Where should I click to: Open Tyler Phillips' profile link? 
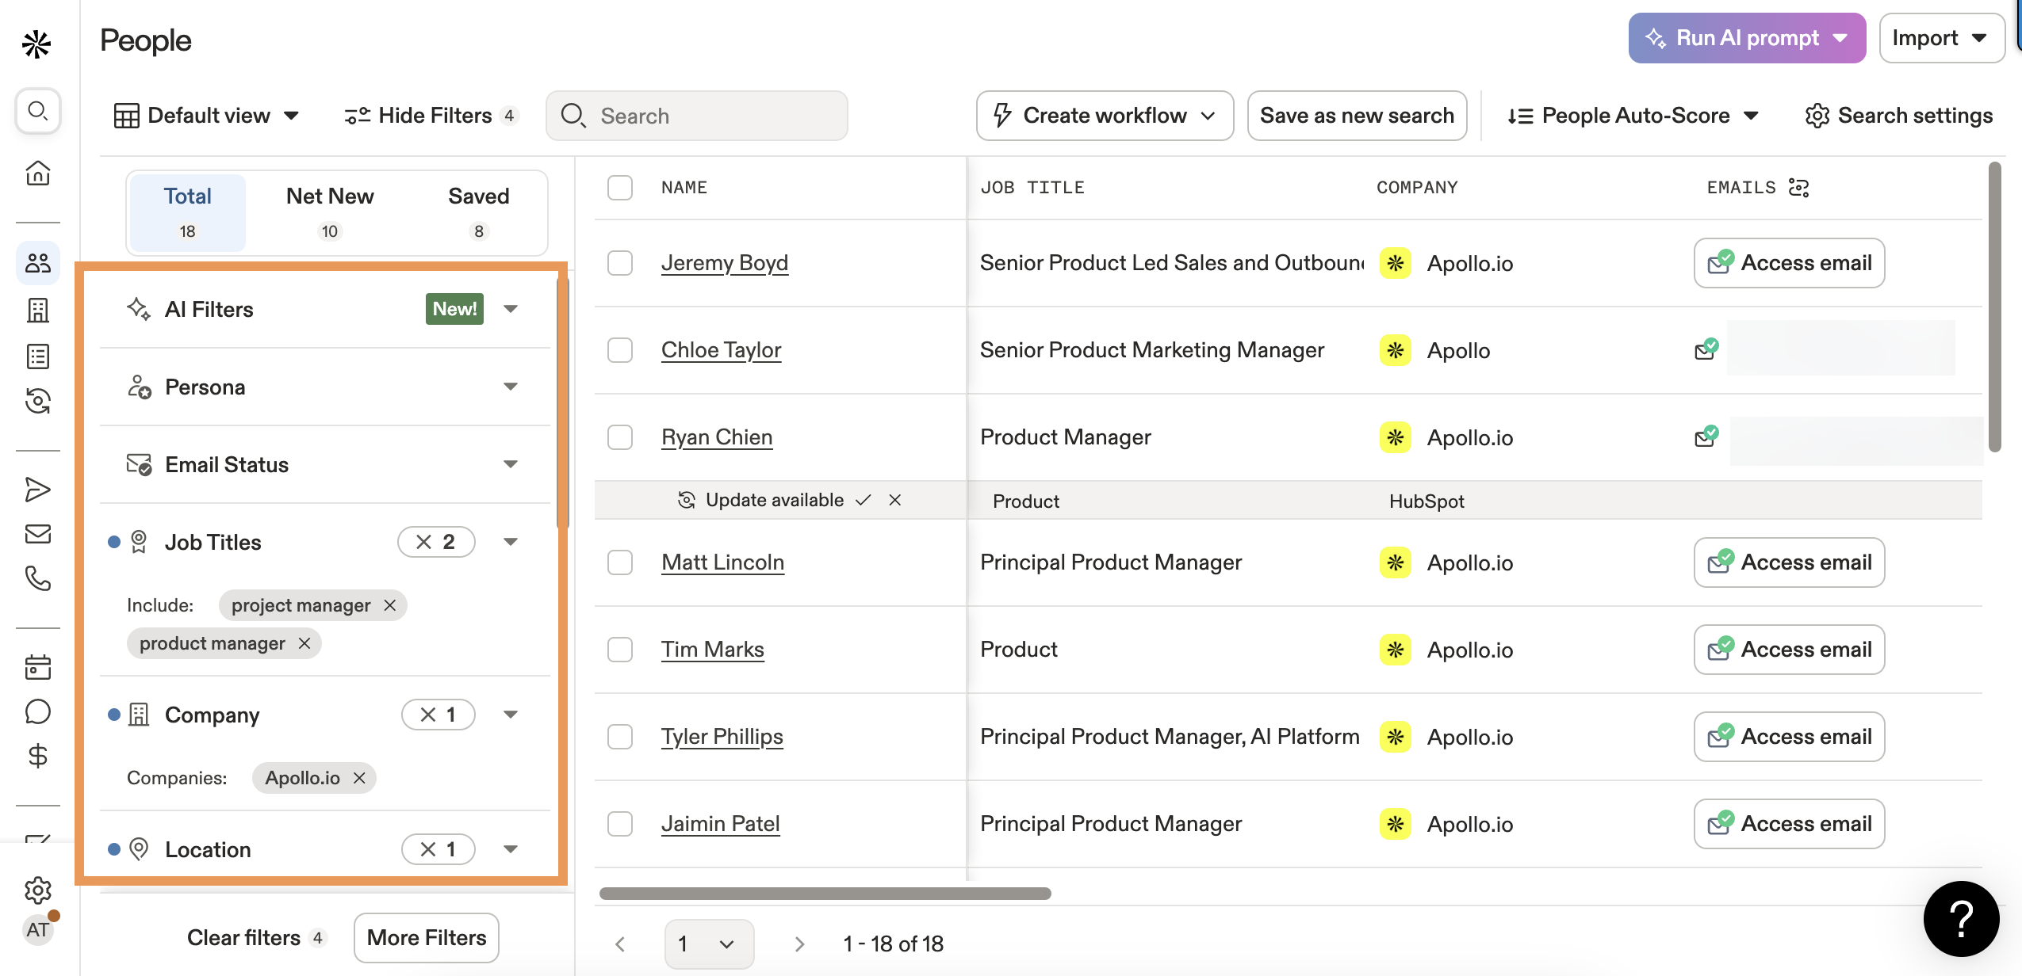click(x=722, y=737)
